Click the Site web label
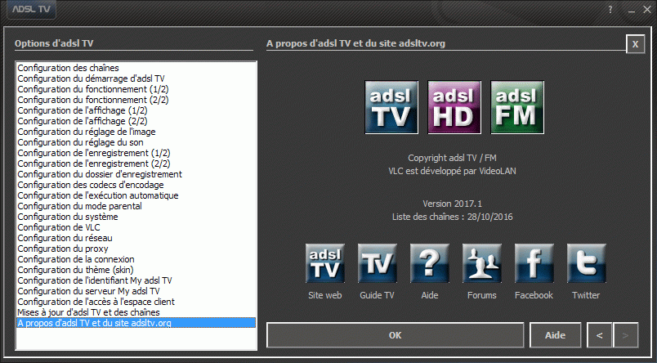This screenshot has width=657, height=363. click(x=324, y=295)
